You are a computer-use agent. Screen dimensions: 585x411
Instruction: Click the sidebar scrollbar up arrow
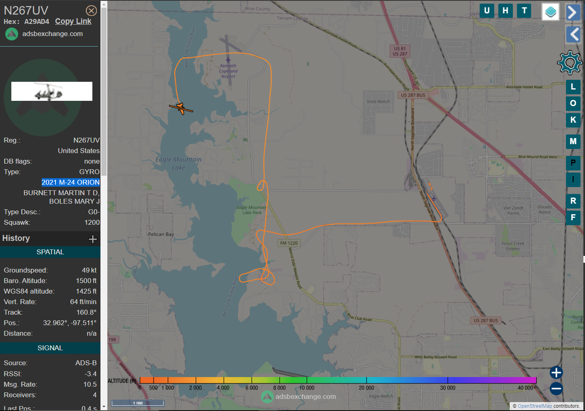(104, 4)
